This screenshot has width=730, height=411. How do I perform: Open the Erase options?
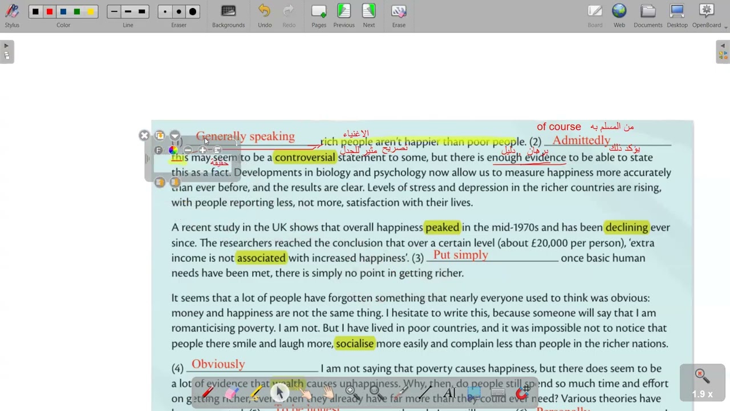click(x=399, y=16)
